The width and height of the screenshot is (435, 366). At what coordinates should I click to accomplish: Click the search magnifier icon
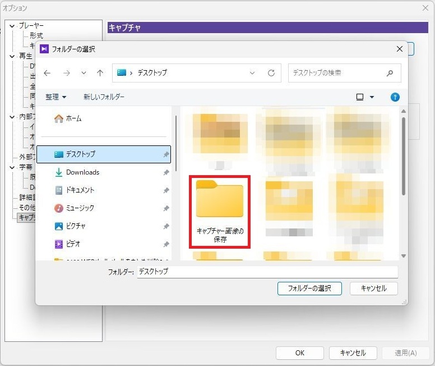point(390,73)
